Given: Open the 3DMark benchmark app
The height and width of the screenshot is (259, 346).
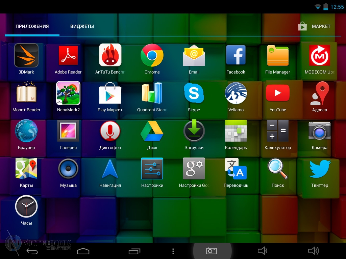Looking at the screenshot, I should coord(26,56).
